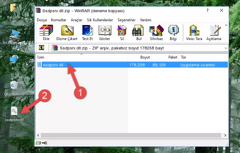Click the Sil delete icon
This screenshot has width=240, height=153.
pos(122,33)
